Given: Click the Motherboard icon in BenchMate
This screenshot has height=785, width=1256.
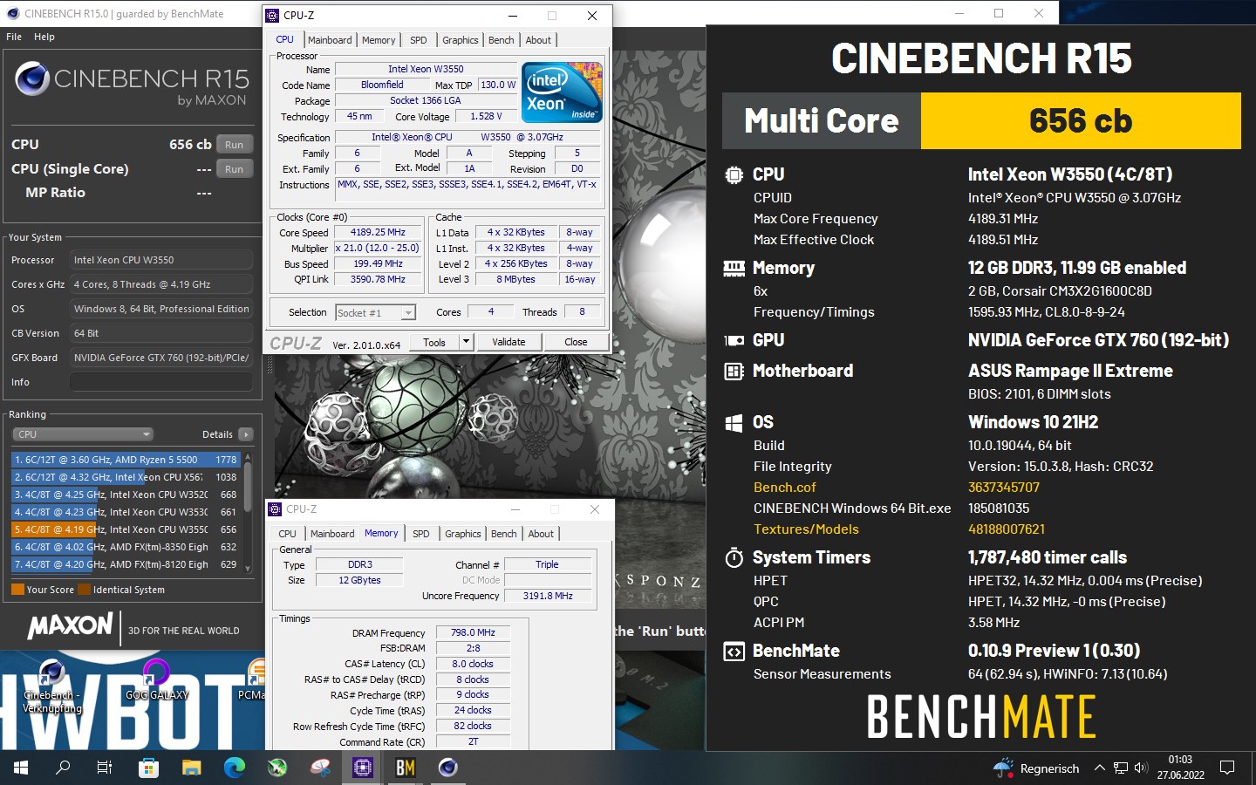Looking at the screenshot, I should tap(734, 371).
